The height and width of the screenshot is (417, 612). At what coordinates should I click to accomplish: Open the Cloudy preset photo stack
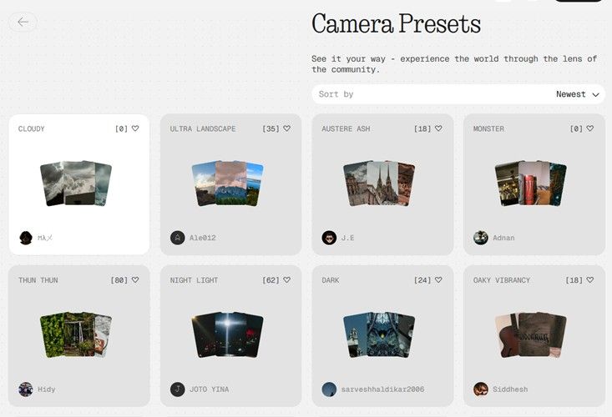point(76,183)
